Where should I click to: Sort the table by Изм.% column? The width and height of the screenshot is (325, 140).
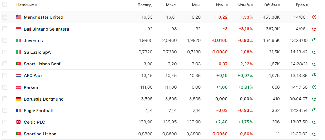tap(246, 5)
